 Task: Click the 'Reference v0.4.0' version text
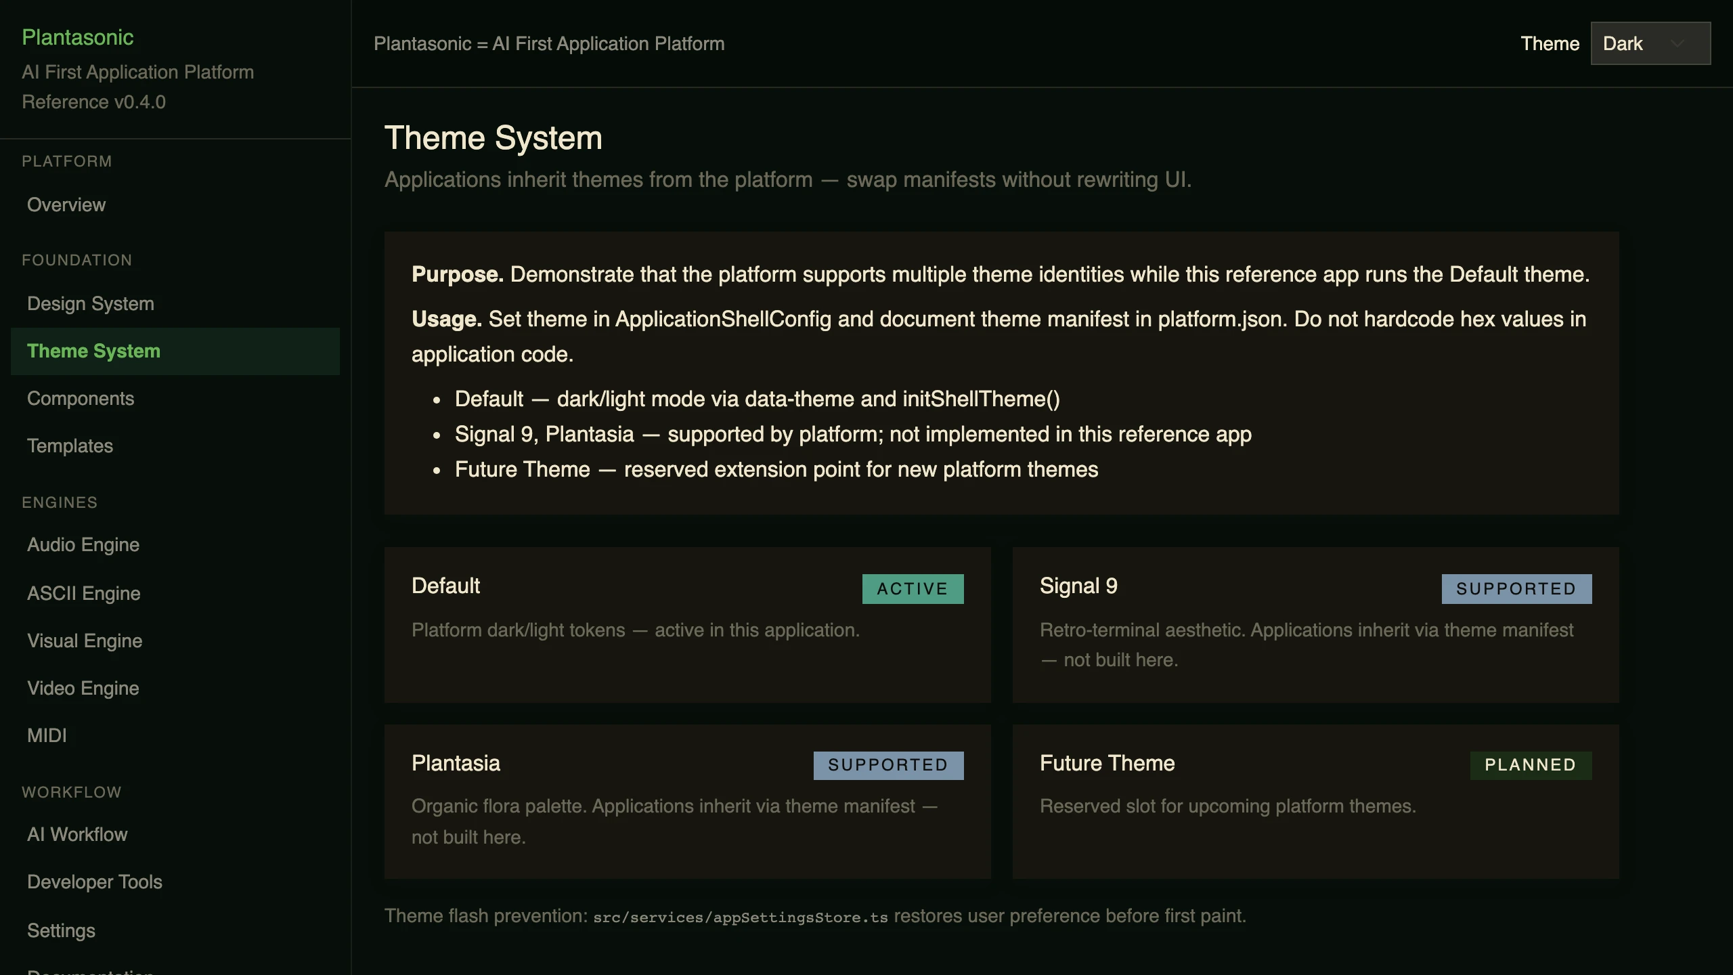[93, 102]
